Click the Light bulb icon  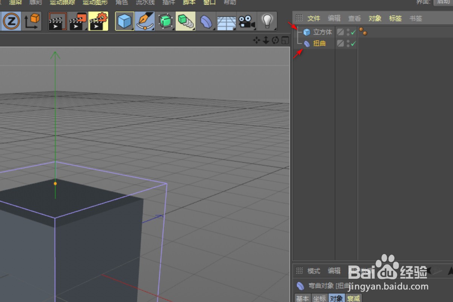pyautogui.click(x=267, y=21)
